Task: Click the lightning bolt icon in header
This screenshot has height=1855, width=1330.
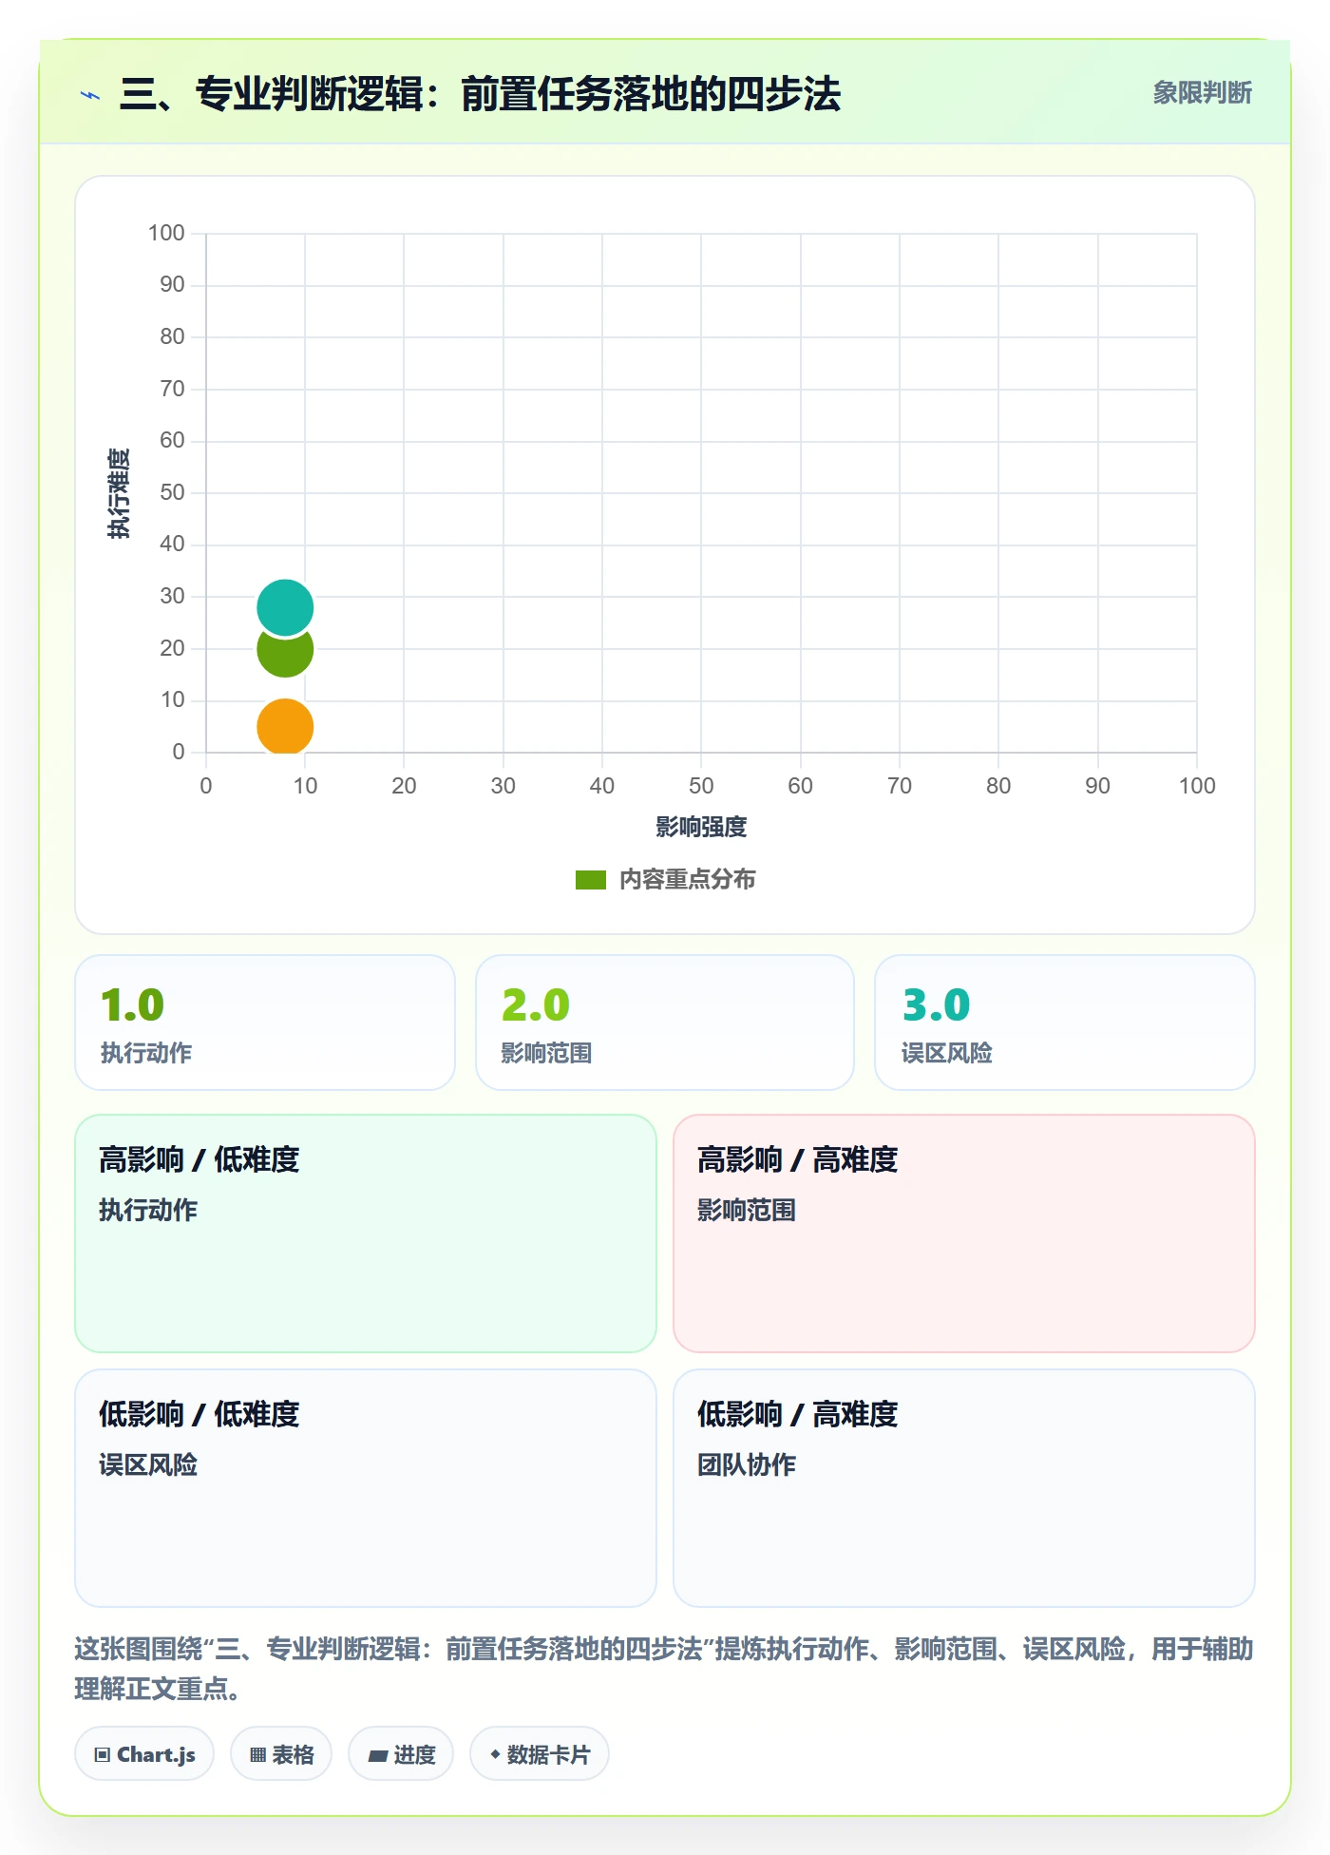Action: (90, 95)
